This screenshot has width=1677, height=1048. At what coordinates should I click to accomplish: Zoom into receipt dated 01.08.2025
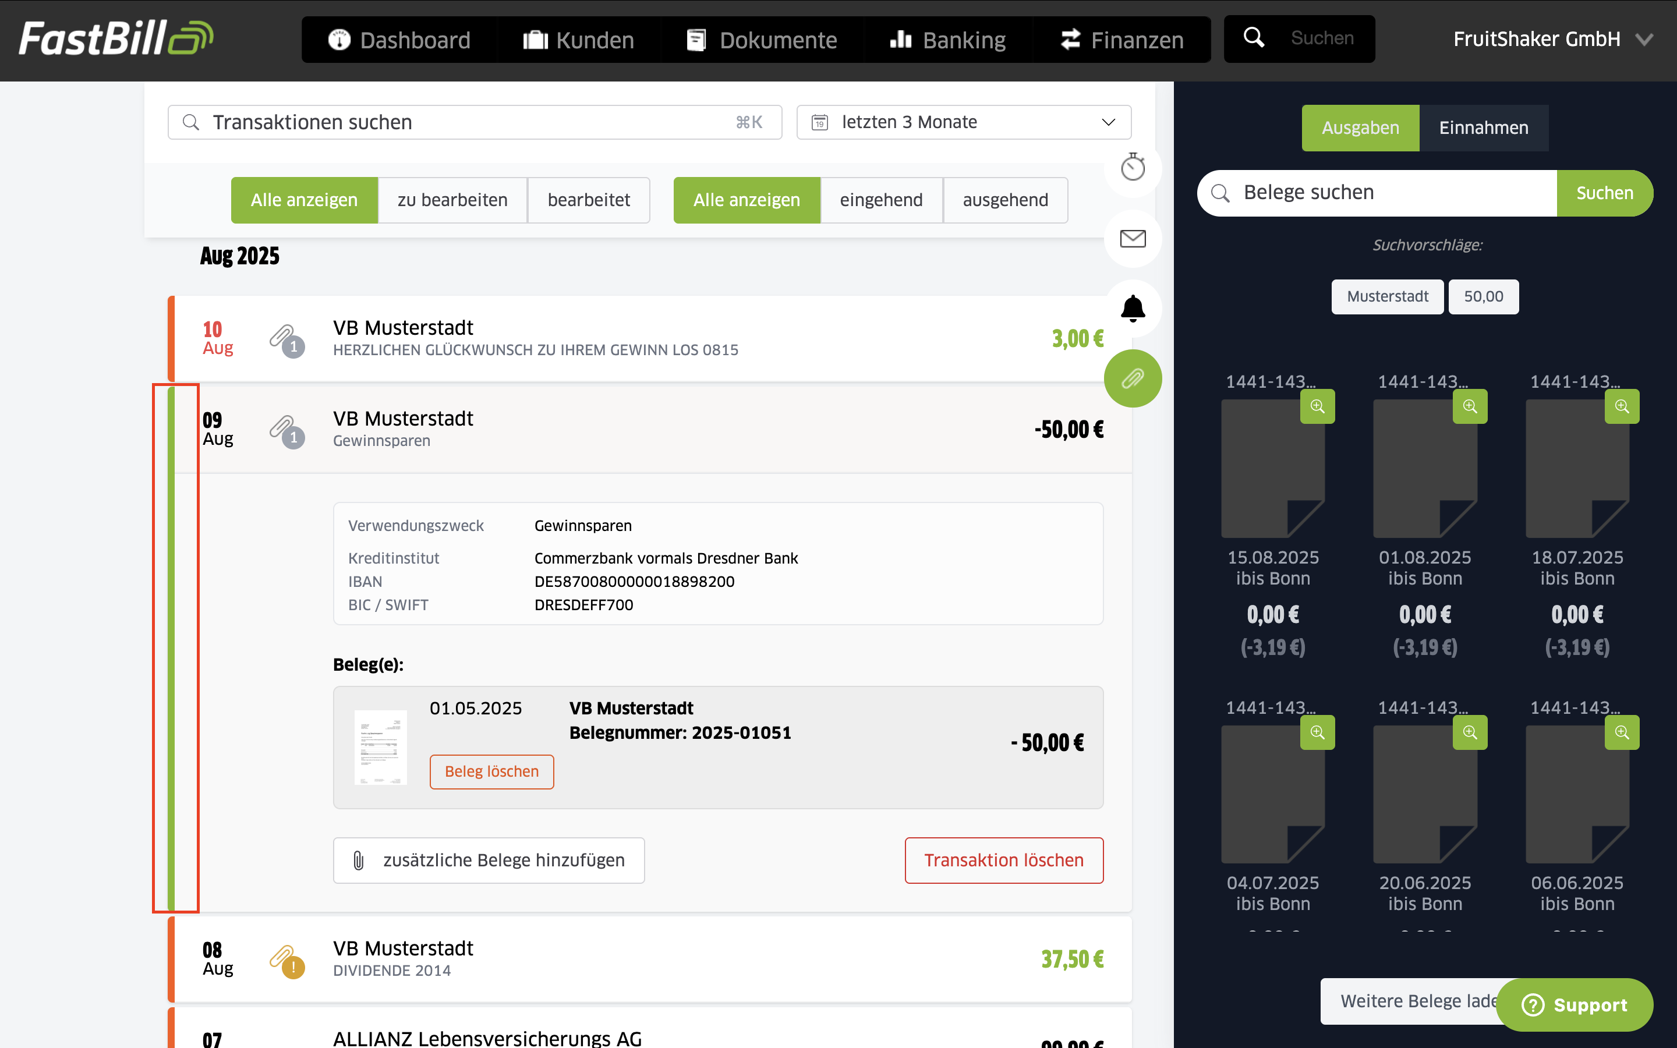[1470, 406]
